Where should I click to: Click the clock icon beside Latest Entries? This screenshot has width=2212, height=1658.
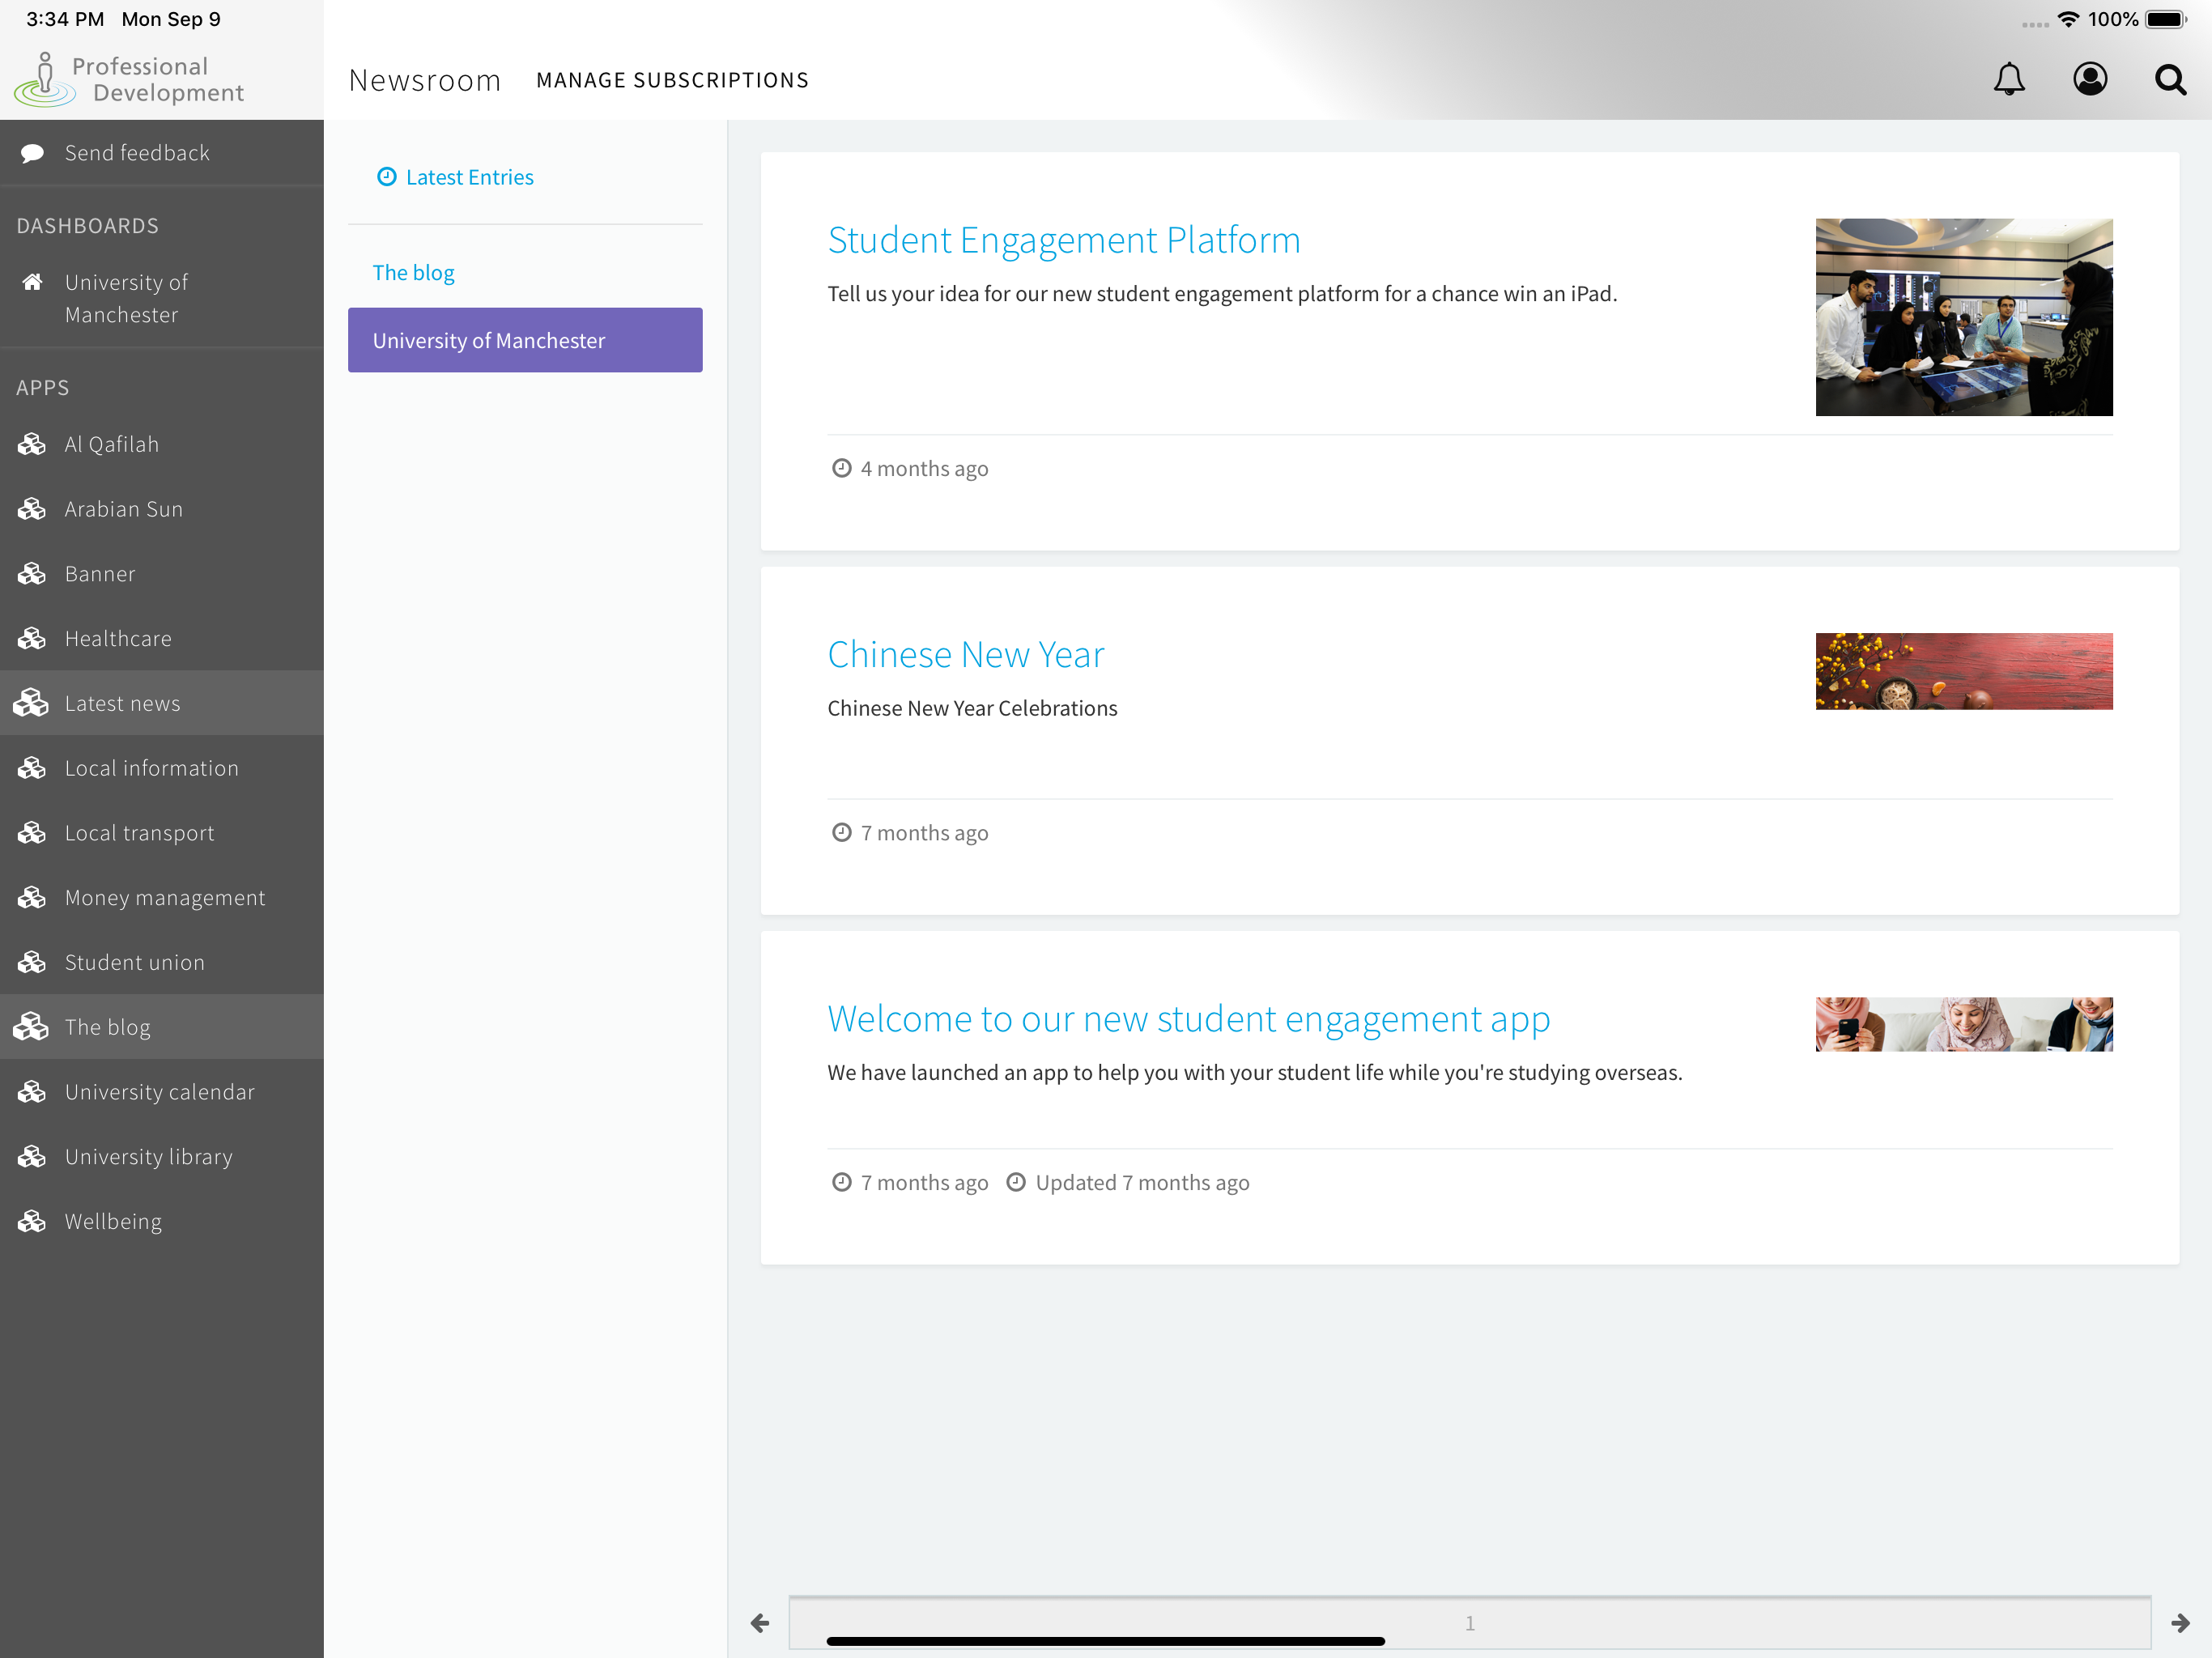pos(386,177)
